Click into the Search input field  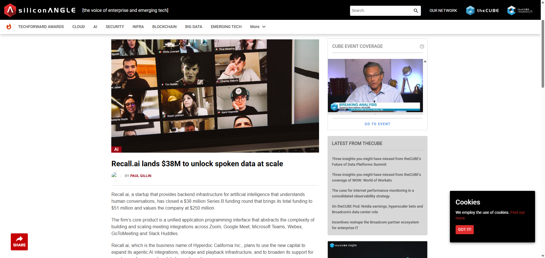click(380, 11)
